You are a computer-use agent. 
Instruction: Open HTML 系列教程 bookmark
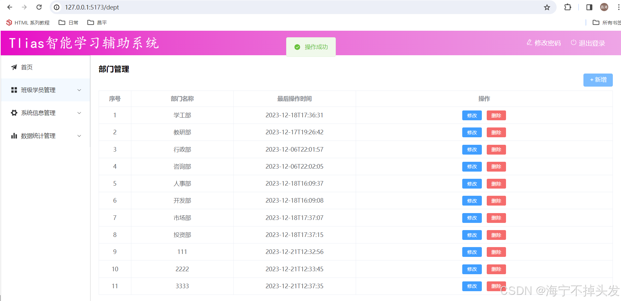tap(28, 23)
